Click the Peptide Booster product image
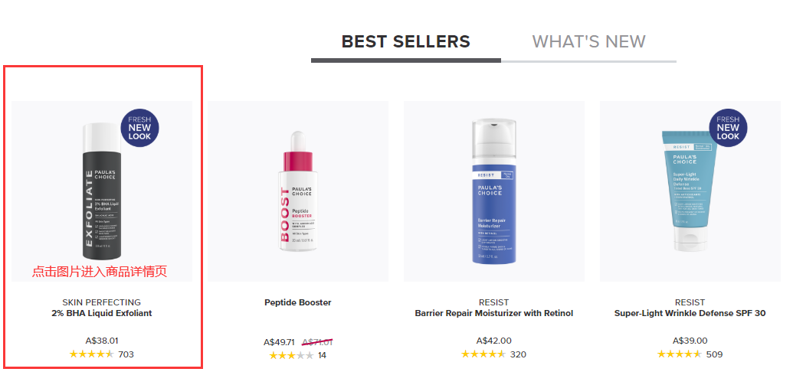Viewport: 793px width, 385px height. [x=297, y=191]
